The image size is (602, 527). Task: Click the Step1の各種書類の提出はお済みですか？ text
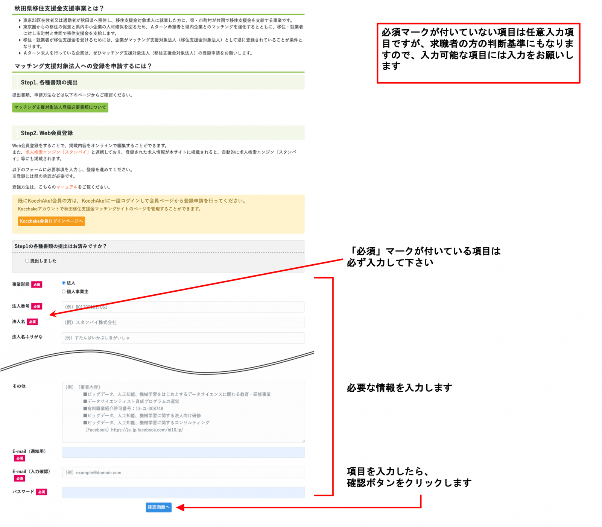pos(61,246)
